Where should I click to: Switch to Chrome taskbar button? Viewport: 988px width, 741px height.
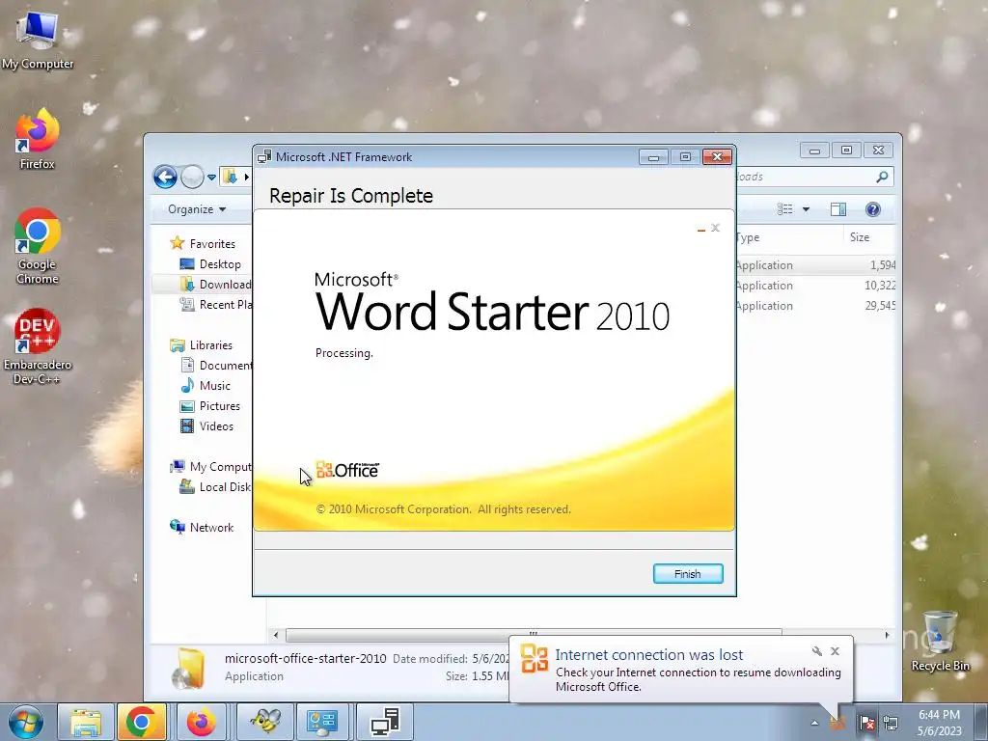[141, 722]
